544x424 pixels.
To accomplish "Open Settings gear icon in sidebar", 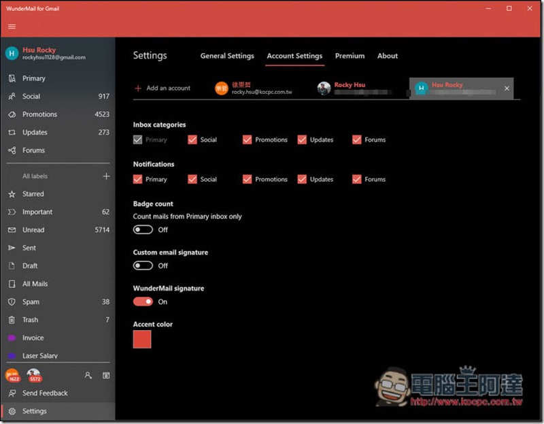I will 12,411.
